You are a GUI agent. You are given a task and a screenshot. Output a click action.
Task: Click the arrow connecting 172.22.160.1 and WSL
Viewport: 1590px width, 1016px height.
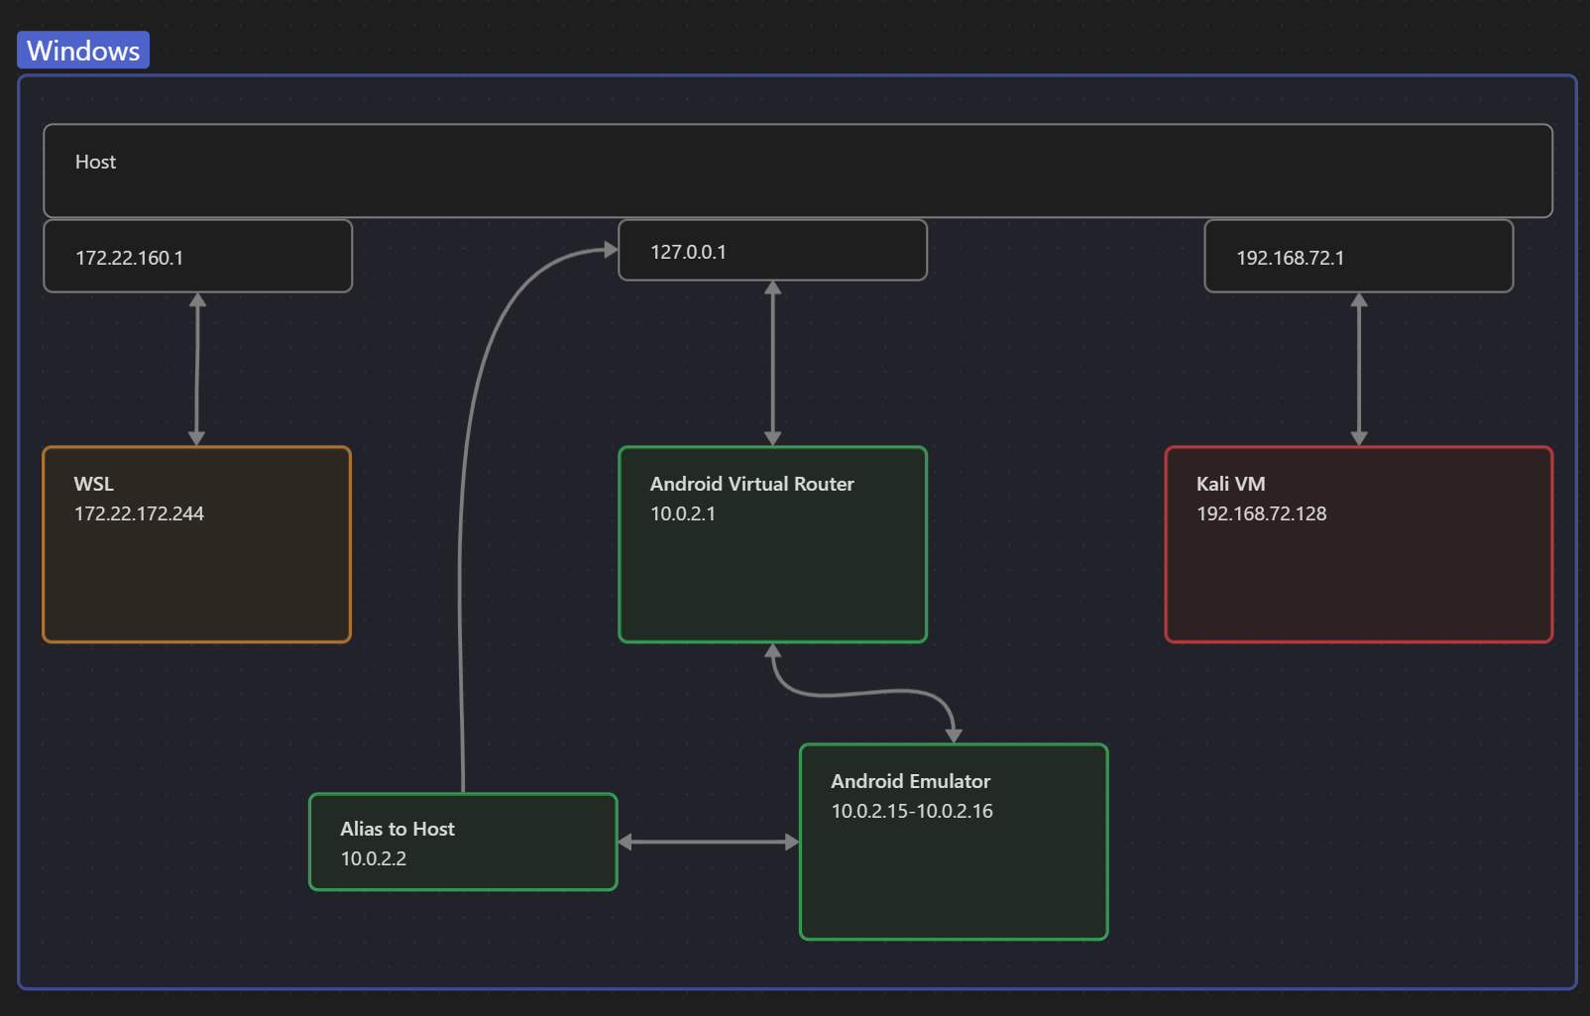tap(197, 369)
